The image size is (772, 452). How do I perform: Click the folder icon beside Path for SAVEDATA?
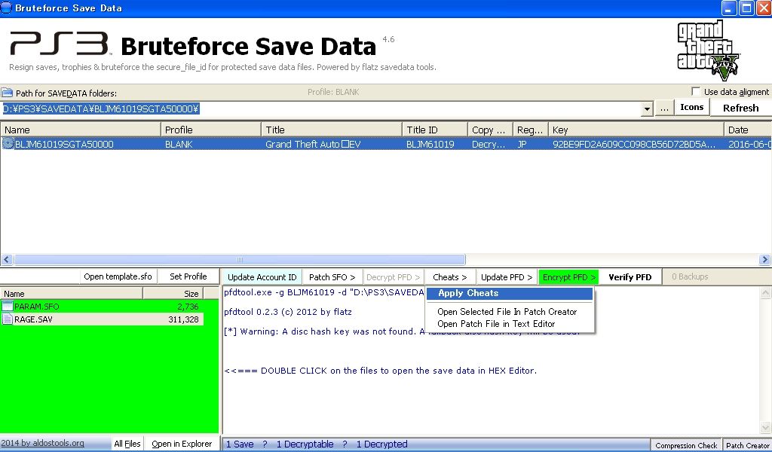pos(7,93)
